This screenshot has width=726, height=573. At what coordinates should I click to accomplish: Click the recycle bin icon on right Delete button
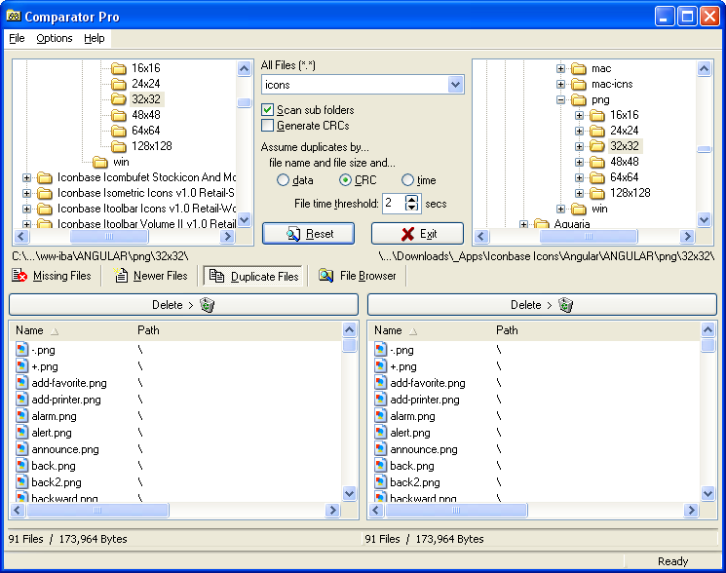click(x=565, y=305)
